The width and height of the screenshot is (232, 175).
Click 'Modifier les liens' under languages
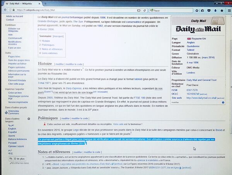click(19, 163)
